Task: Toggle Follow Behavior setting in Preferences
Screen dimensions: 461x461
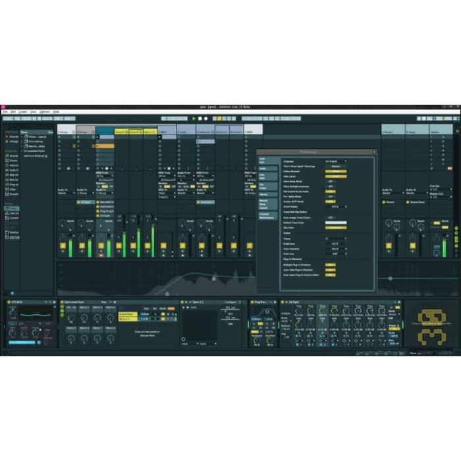Action: pyautogui.click(x=336, y=171)
